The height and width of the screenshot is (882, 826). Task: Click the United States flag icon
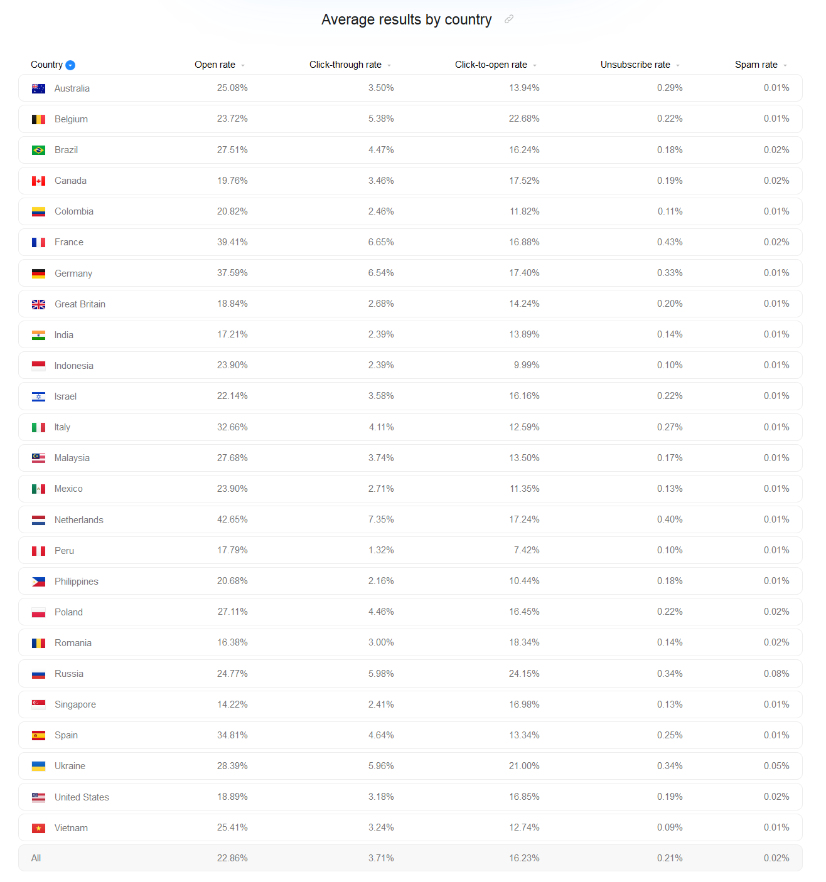(x=38, y=797)
